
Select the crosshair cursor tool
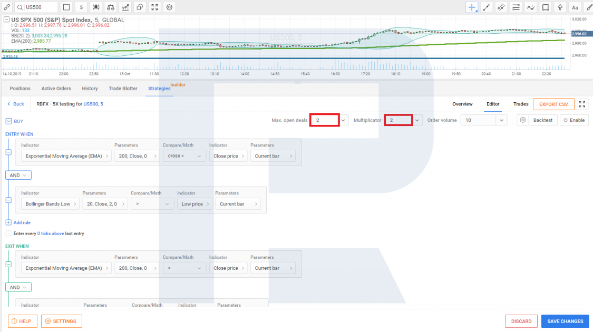pos(472,7)
